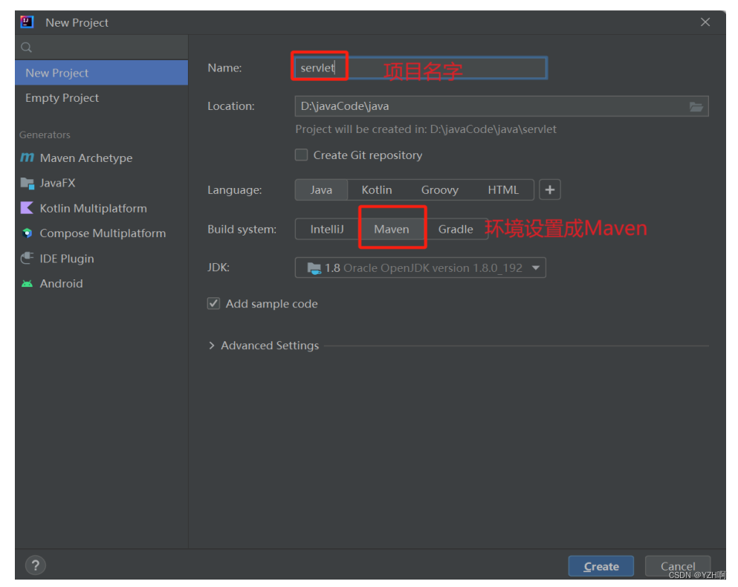
Task: Click the IntelliJ IDEA logo in title bar
Action: click(x=27, y=22)
